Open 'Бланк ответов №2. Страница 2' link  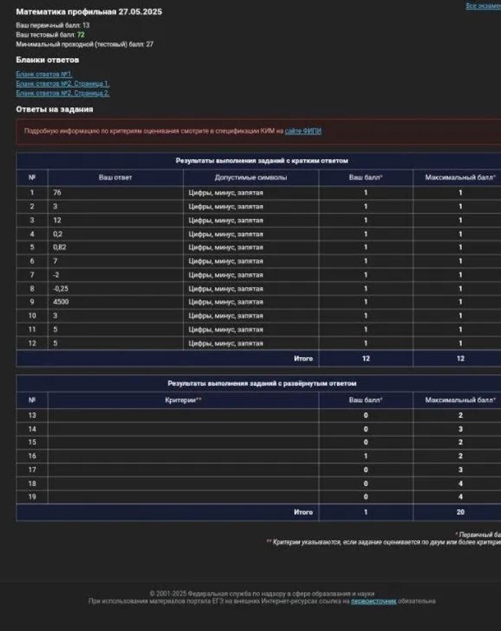coord(63,93)
